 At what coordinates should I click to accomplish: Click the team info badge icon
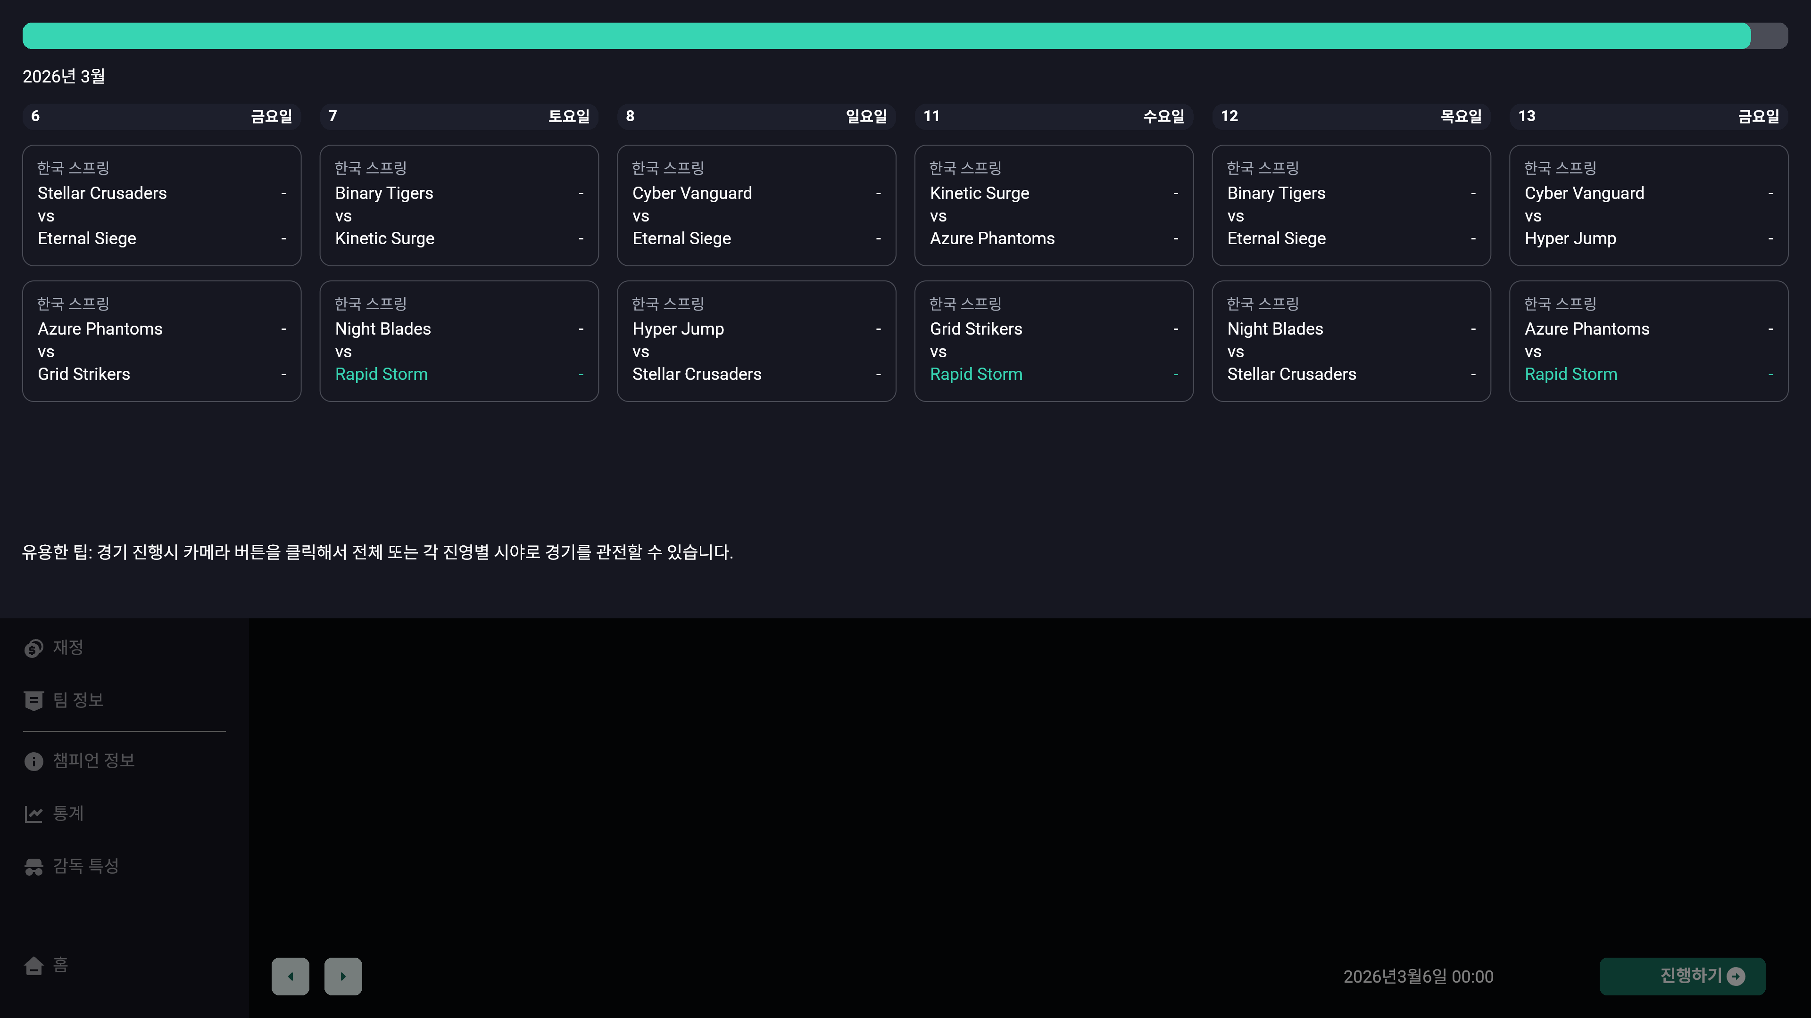point(33,700)
